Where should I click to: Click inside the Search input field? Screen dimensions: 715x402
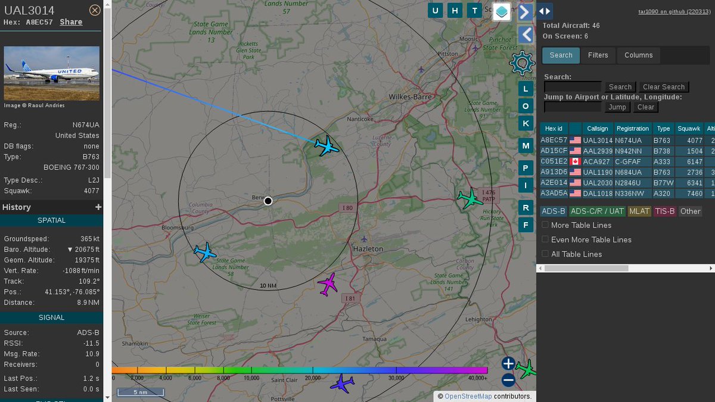point(571,86)
